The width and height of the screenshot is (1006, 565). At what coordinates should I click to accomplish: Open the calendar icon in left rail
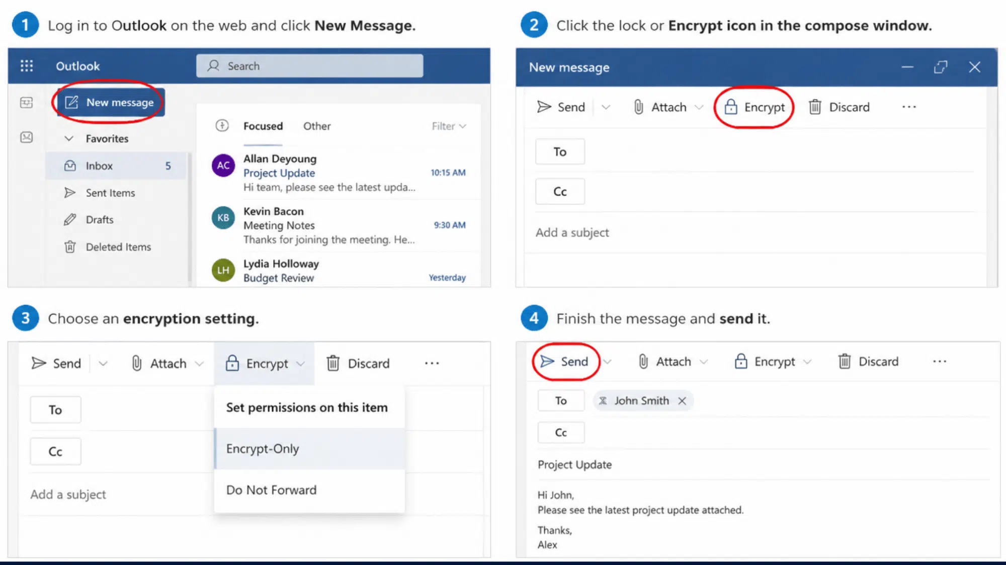click(x=26, y=102)
